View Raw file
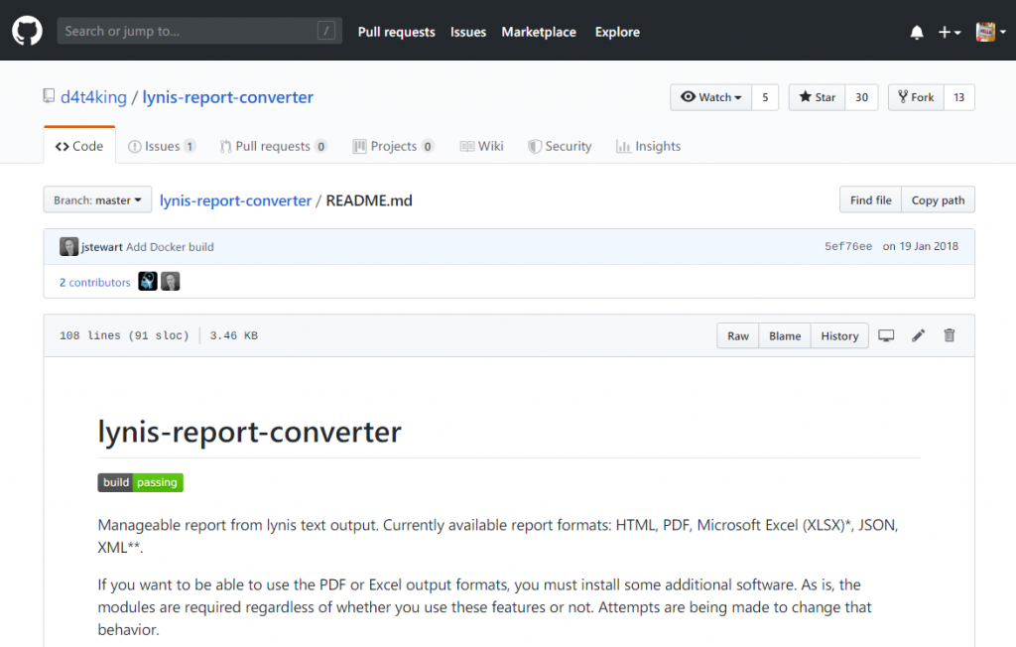The width and height of the screenshot is (1016, 647). 738,335
